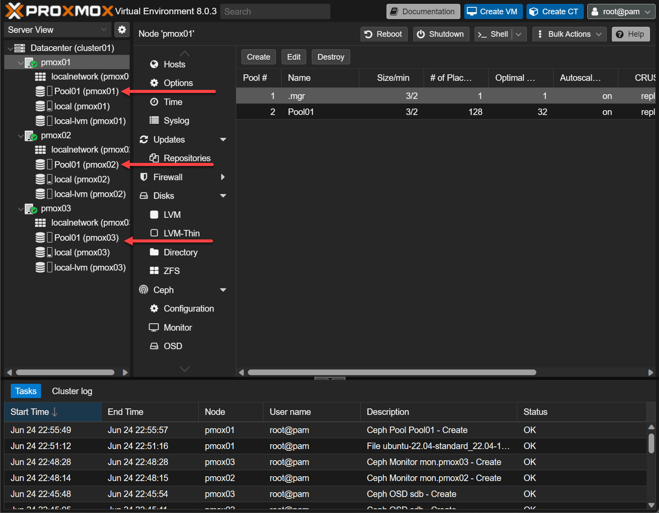The height and width of the screenshot is (513, 659).
Task: Expand the Firewall submenu arrow
Action: tap(223, 177)
